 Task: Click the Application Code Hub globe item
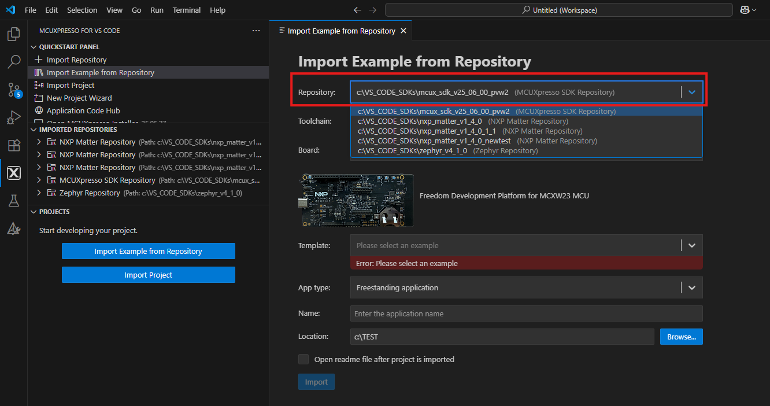click(x=80, y=110)
